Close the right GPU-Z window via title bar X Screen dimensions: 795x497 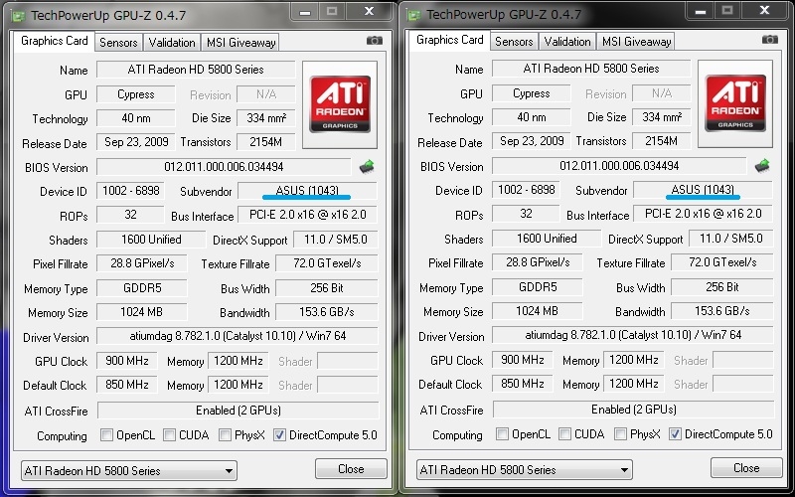pyautogui.click(x=764, y=10)
